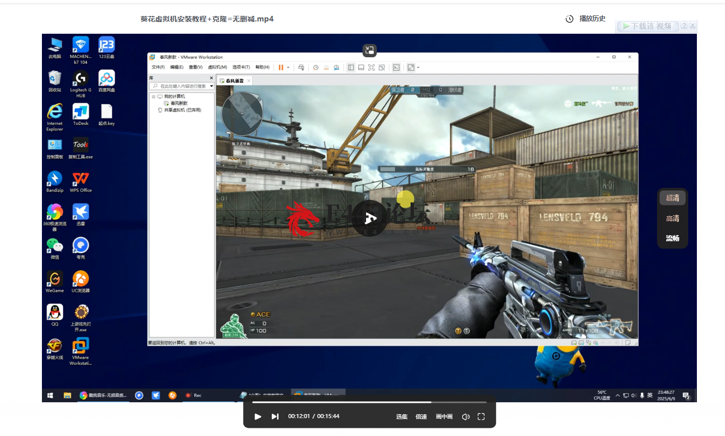Open VMware 选项卡(T) menu
Screen dimensions: 725x436
coord(241,67)
